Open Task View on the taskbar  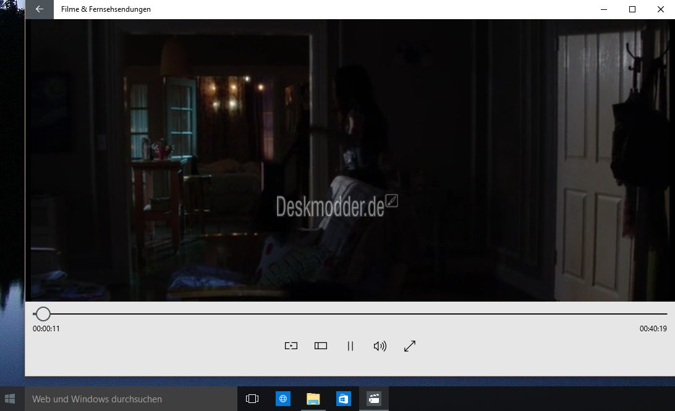[252, 399]
